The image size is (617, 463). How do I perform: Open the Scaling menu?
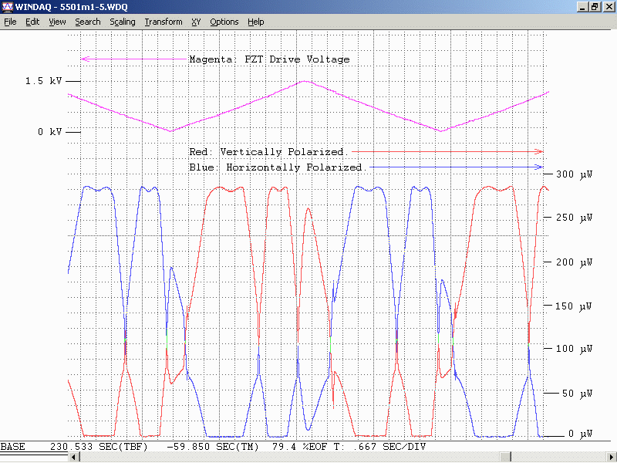point(123,22)
